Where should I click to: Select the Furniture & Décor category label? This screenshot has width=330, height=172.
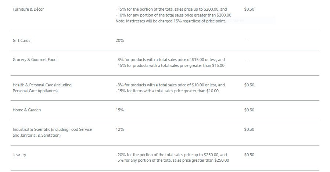click(x=28, y=9)
